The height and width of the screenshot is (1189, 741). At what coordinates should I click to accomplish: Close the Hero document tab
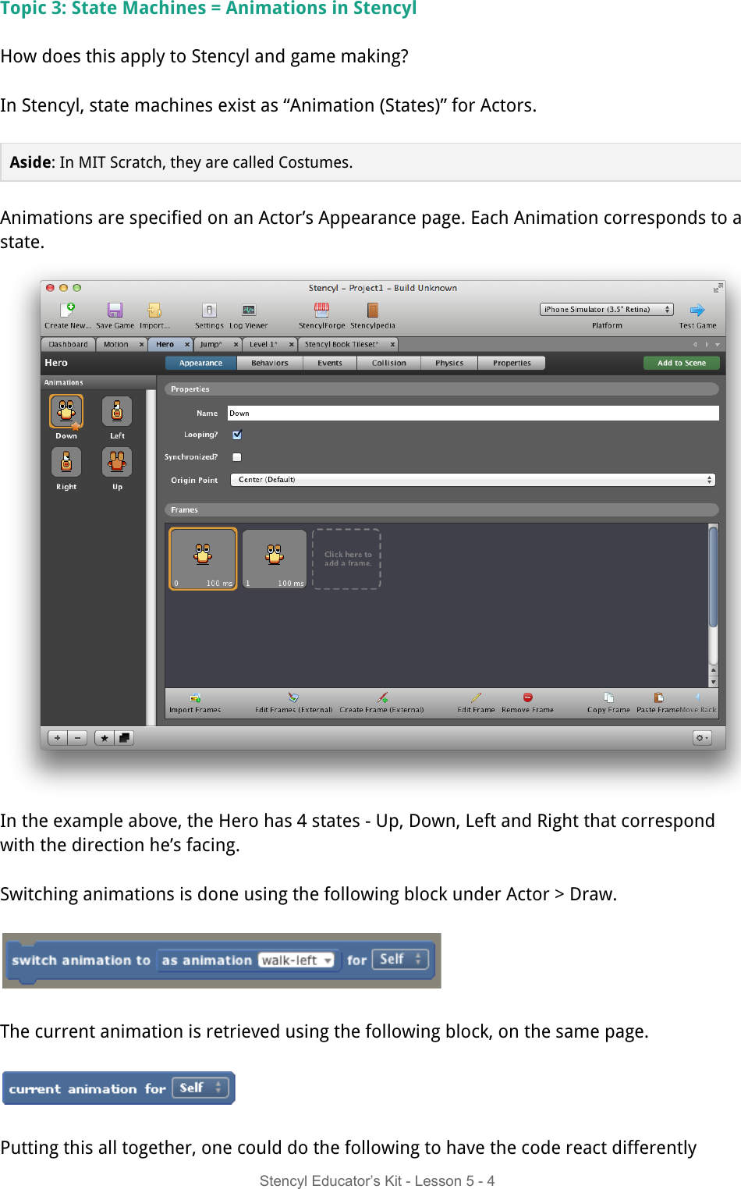coord(187,344)
